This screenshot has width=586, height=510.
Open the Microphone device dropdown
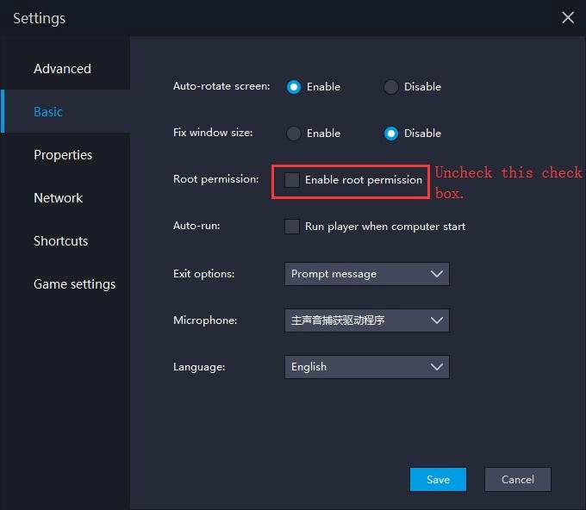click(x=366, y=320)
